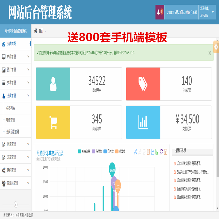Click the 首页 breadcrumb link

tap(41, 31)
